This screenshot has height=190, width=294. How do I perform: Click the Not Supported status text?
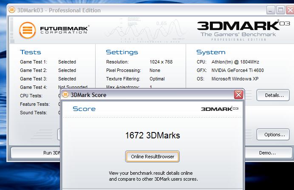73,87
